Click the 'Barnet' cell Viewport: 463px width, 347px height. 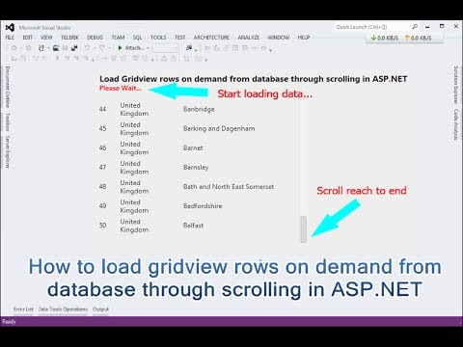[193, 148]
